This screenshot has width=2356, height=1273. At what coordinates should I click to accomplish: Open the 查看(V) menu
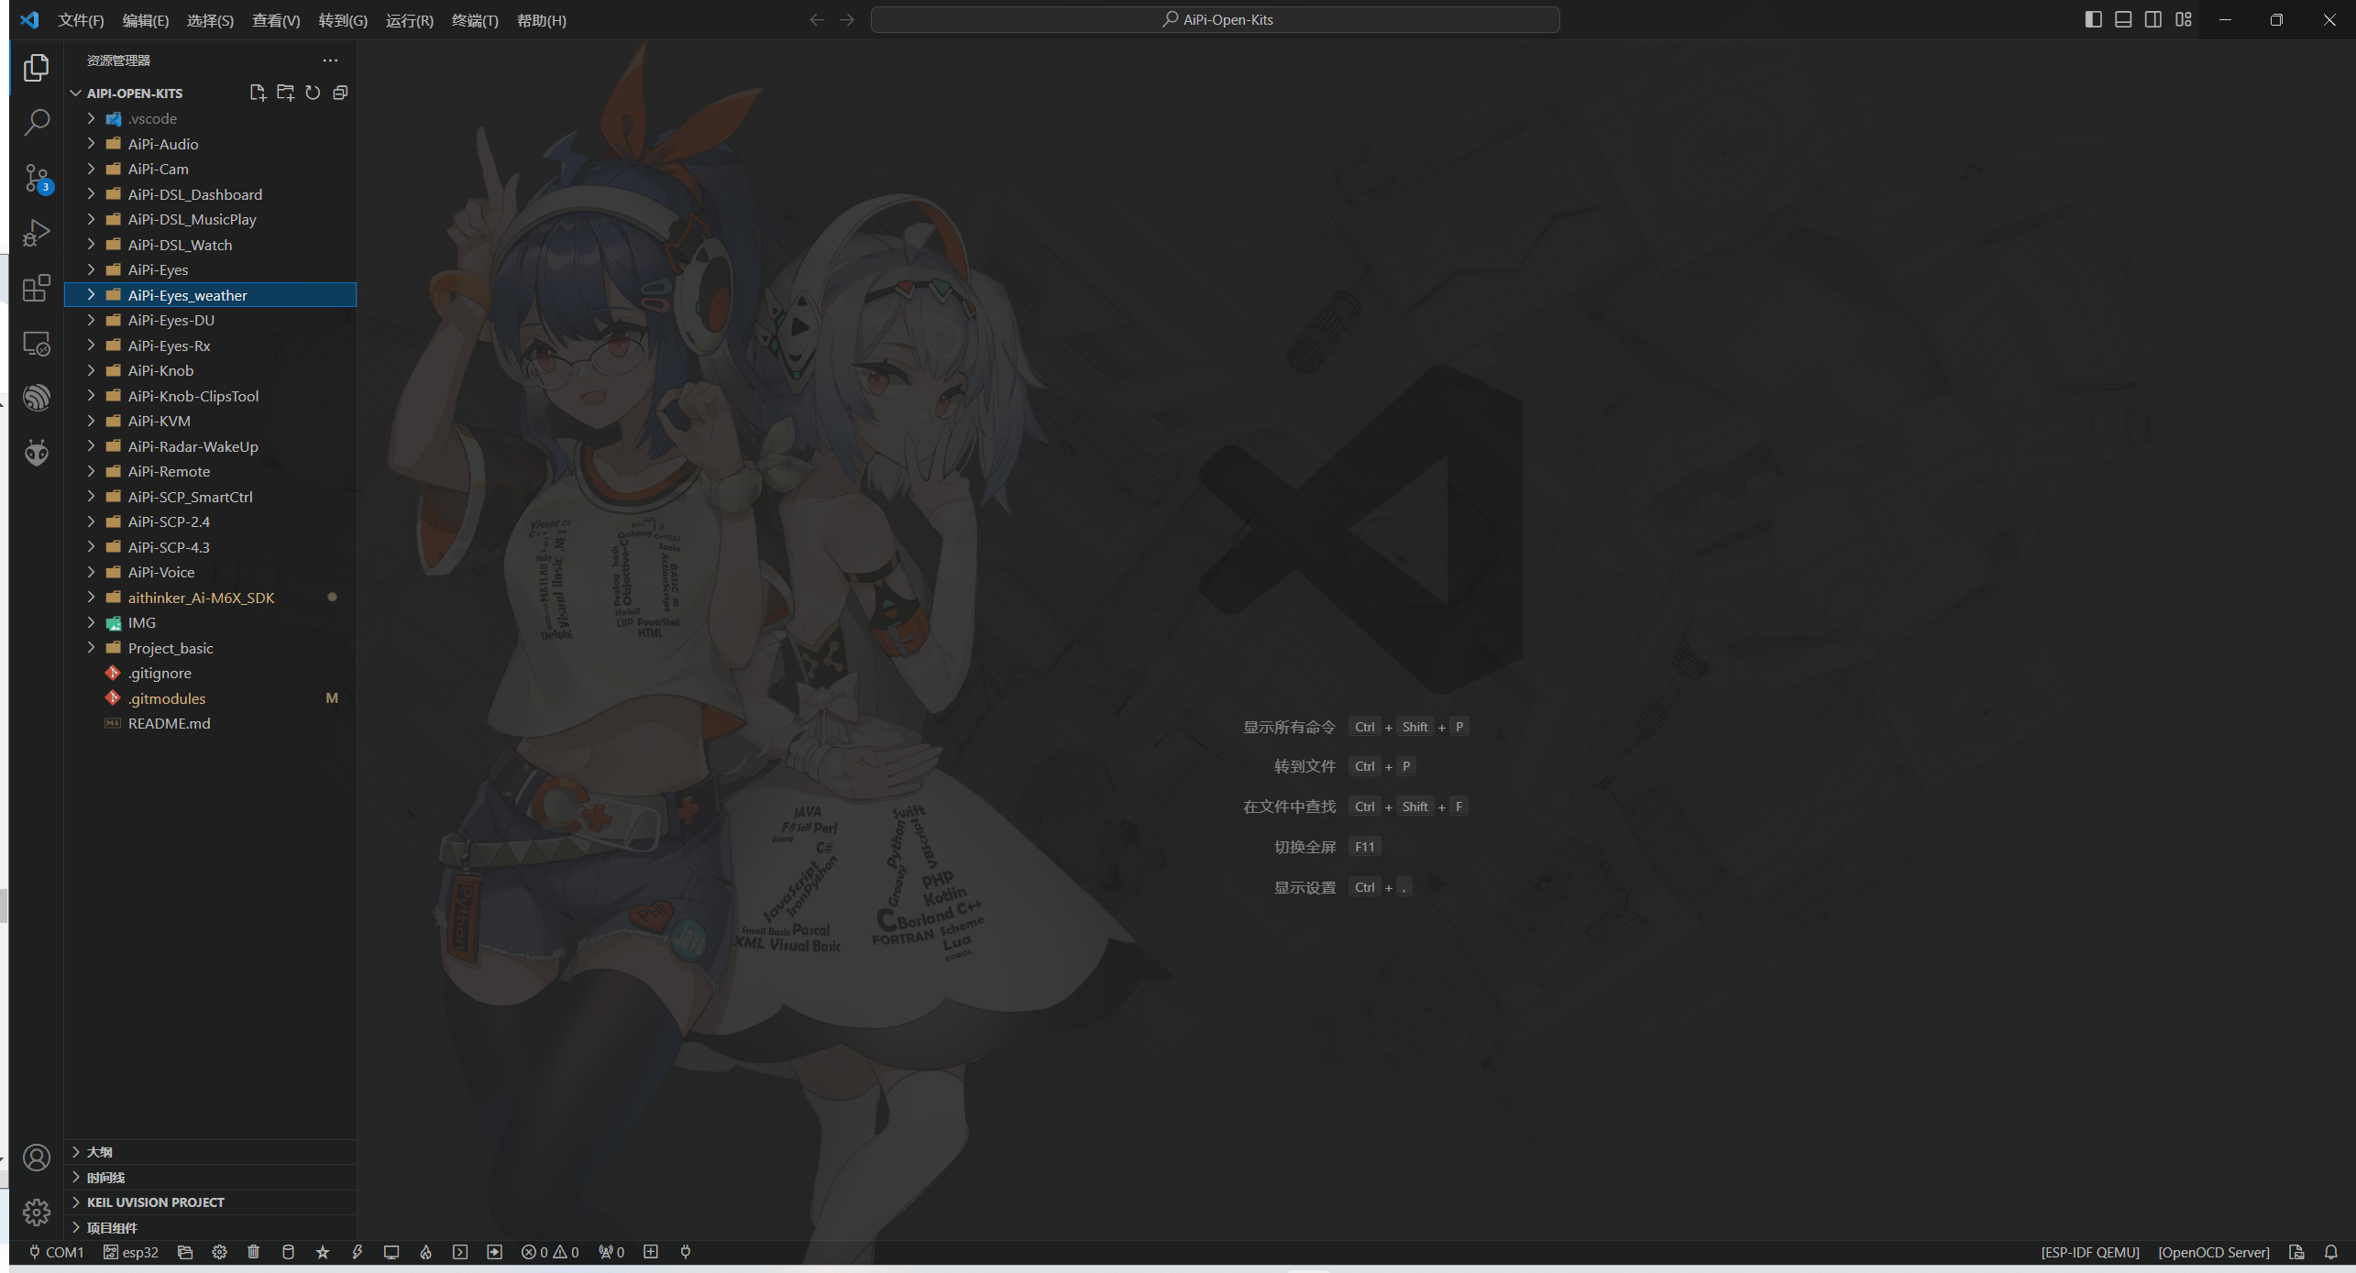(276, 20)
